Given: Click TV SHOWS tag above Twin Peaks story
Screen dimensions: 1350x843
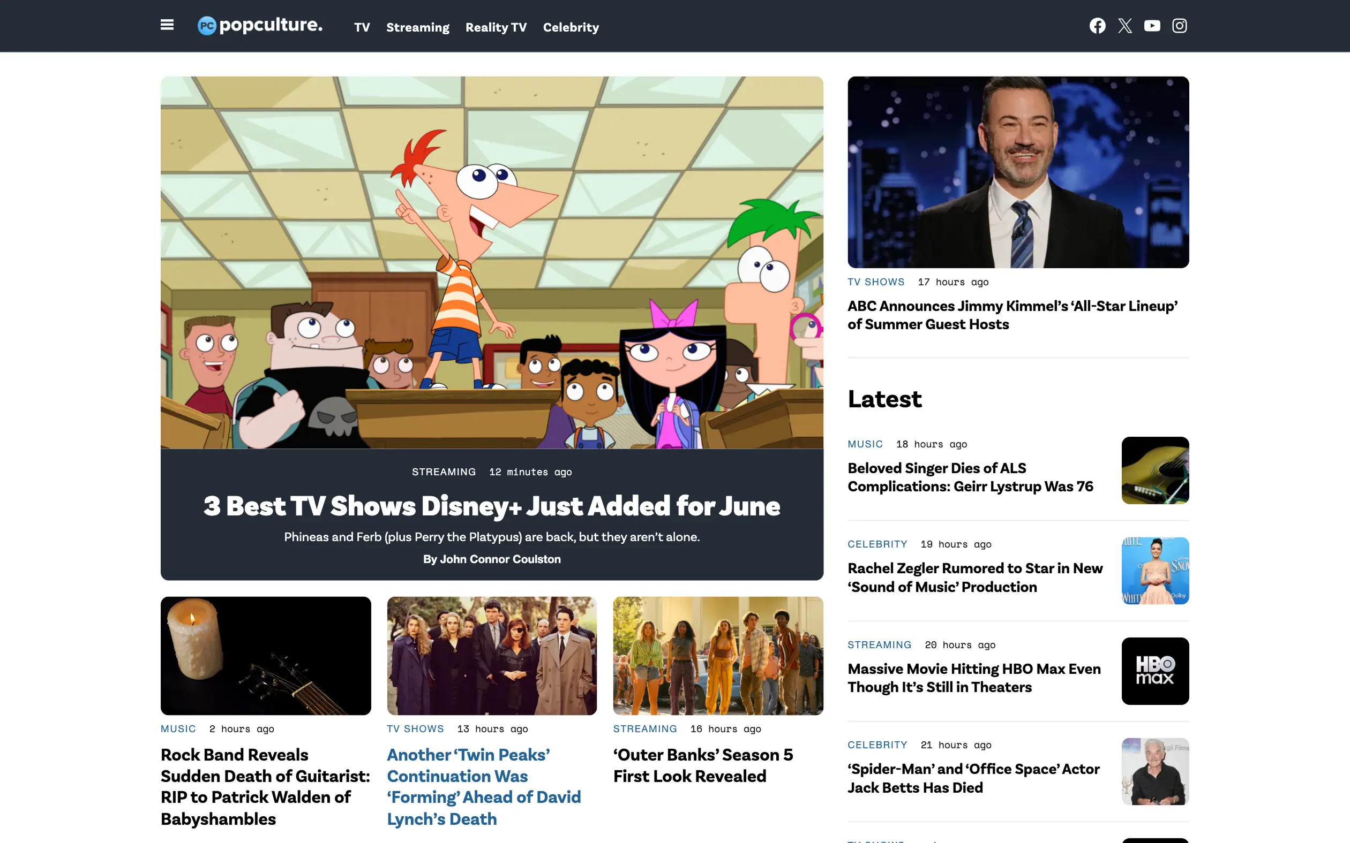Looking at the screenshot, I should pyautogui.click(x=415, y=729).
